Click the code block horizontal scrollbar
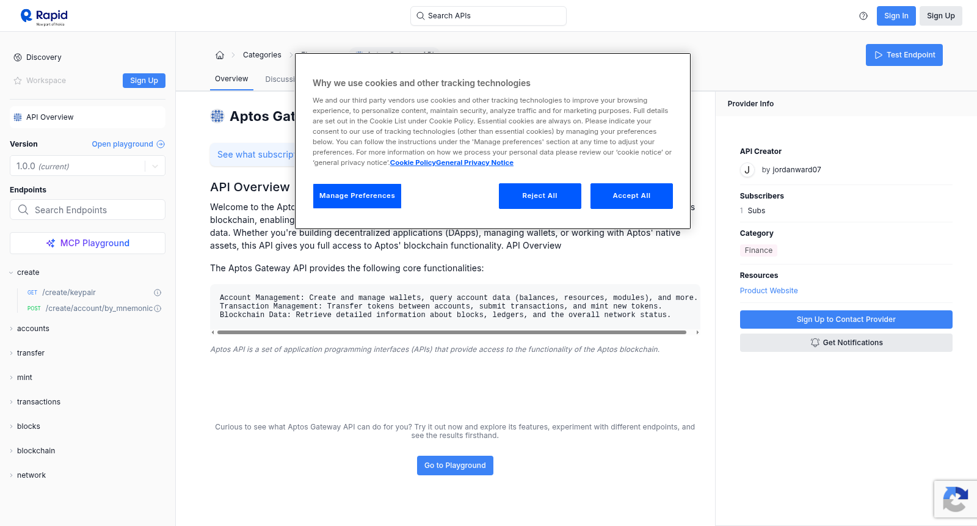This screenshot has width=977, height=526. [452, 332]
